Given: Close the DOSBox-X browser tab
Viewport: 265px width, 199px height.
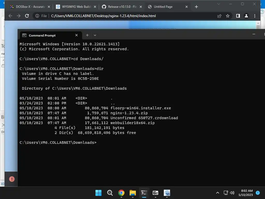Looking at the screenshot, I should [49, 7].
